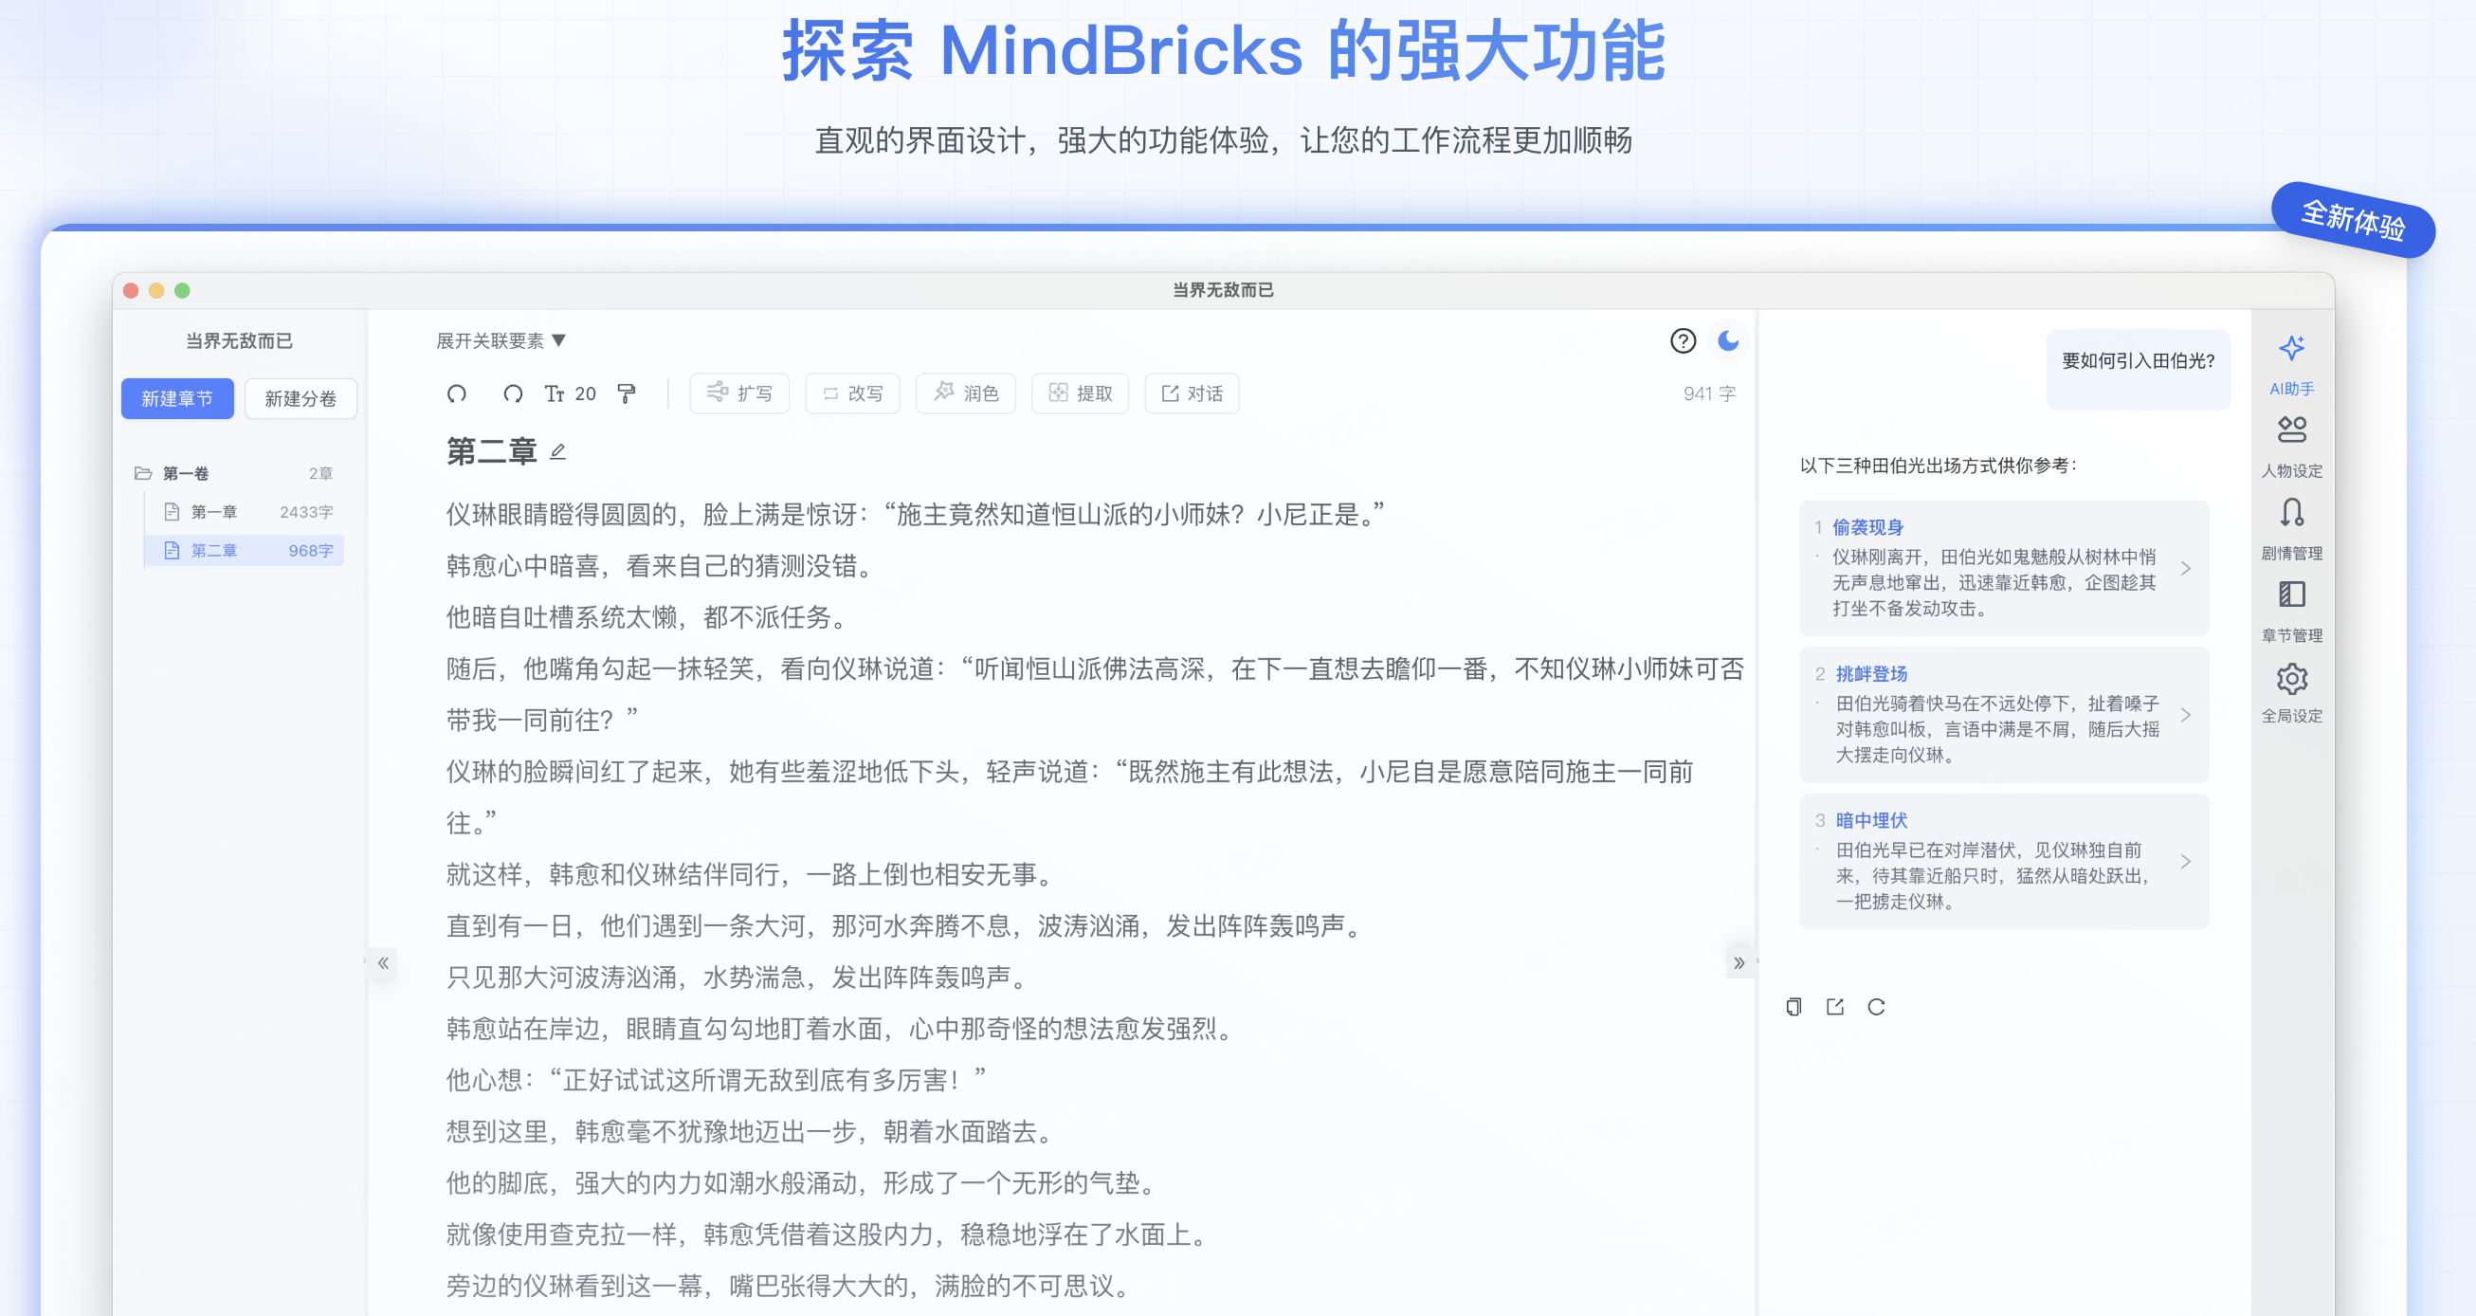Collapse the 第一卷 volume folder

[x=143, y=473]
